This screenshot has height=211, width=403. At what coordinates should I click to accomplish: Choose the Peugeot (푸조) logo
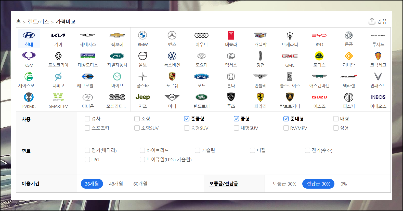tap(231, 97)
